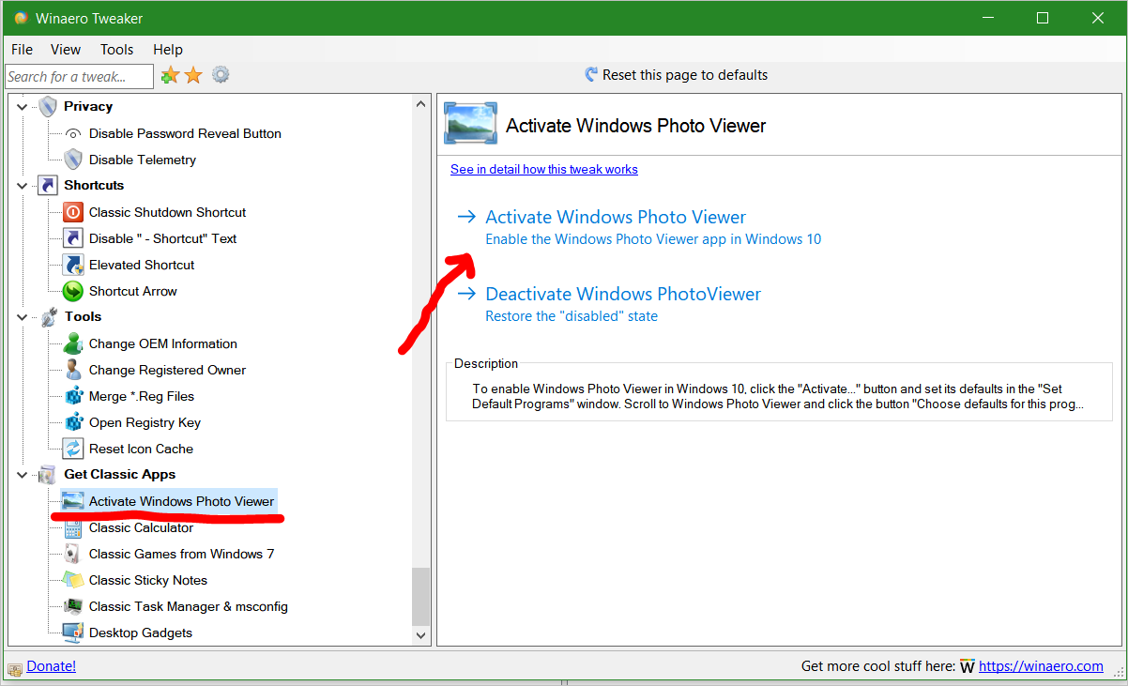Click the Elevated Shortcut icon
This screenshot has width=1128, height=686.
(x=73, y=265)
